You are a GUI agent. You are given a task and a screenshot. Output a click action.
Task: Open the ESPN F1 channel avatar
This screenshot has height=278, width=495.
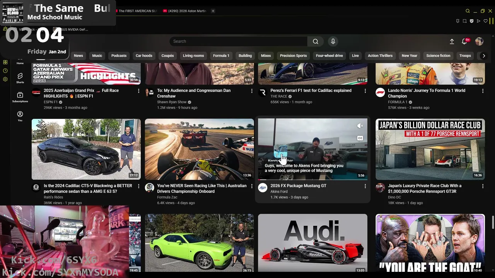(36, 92)
